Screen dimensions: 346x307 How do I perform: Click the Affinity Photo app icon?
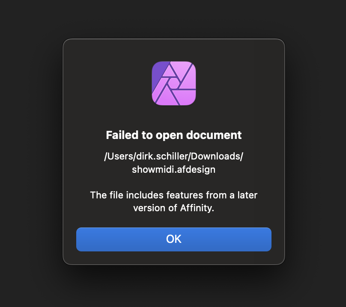pyautogui.click(x=174, y=83)
